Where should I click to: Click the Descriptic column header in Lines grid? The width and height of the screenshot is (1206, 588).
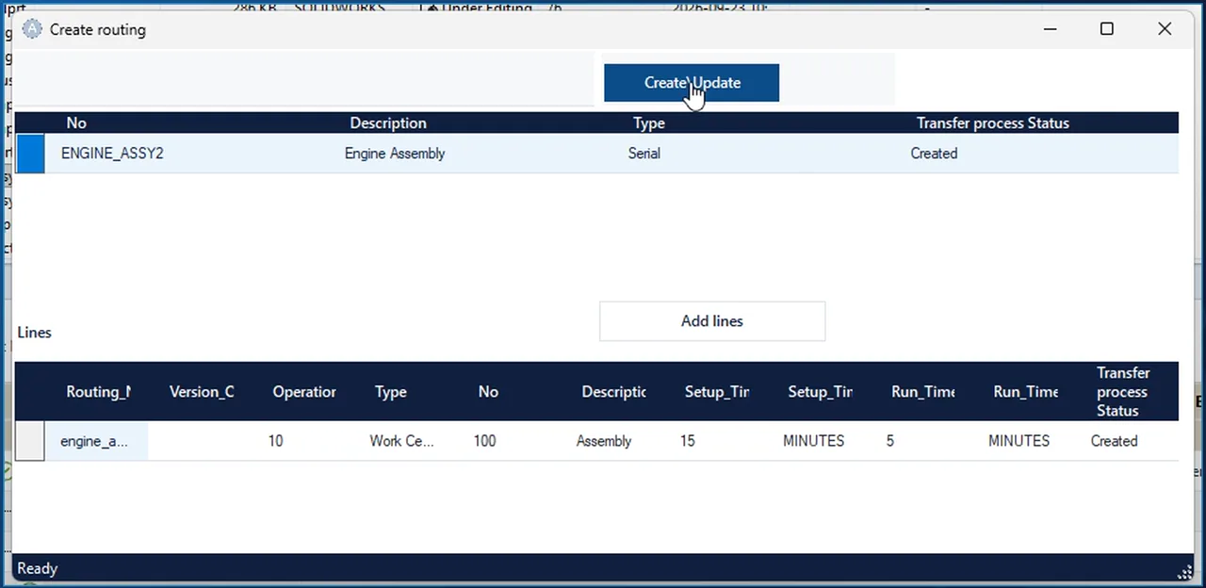coord(613,392)
